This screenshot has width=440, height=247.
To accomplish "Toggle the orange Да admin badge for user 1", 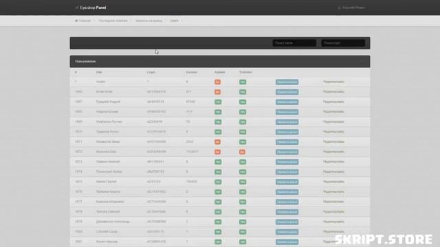I will coord(217,82).
